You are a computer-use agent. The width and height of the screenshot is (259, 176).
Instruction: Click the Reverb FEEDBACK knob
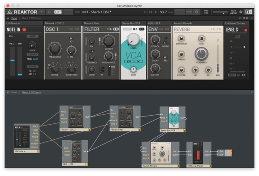[x=201, y=54]
